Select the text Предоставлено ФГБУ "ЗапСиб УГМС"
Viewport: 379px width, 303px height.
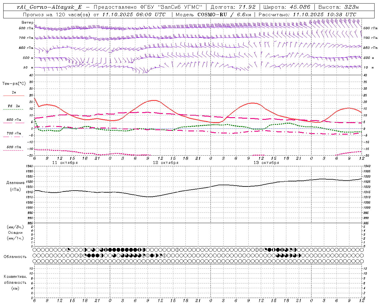click(148, 7)
